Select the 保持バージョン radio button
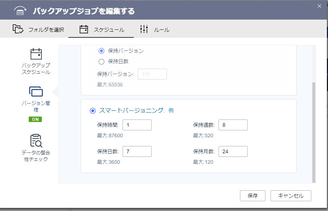 click(x=101, y=51)
